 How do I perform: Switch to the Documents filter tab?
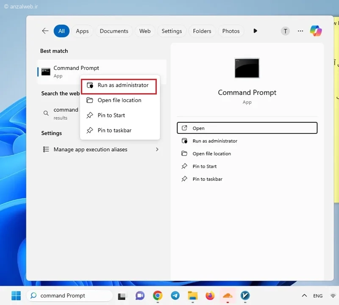114,31
